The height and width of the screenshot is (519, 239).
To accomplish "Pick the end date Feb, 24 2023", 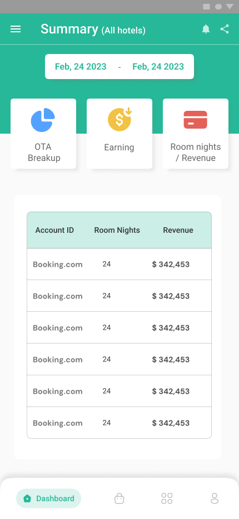I will pyautogui.click(x=158, y=66).
